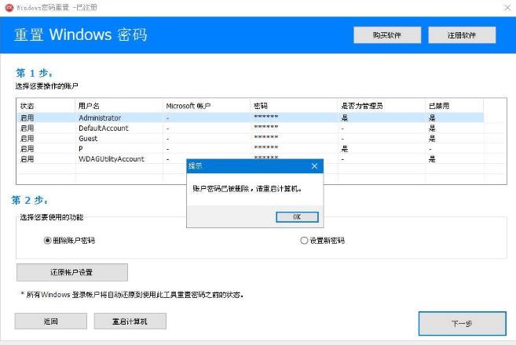The height and width of the screenshot is (345, 516).
Task: Click the 注册软件 button
Action: pos(462,35)
